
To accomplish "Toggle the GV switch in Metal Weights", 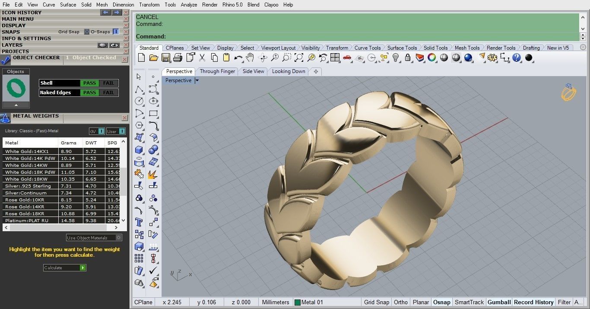I will tap(97, 131).
